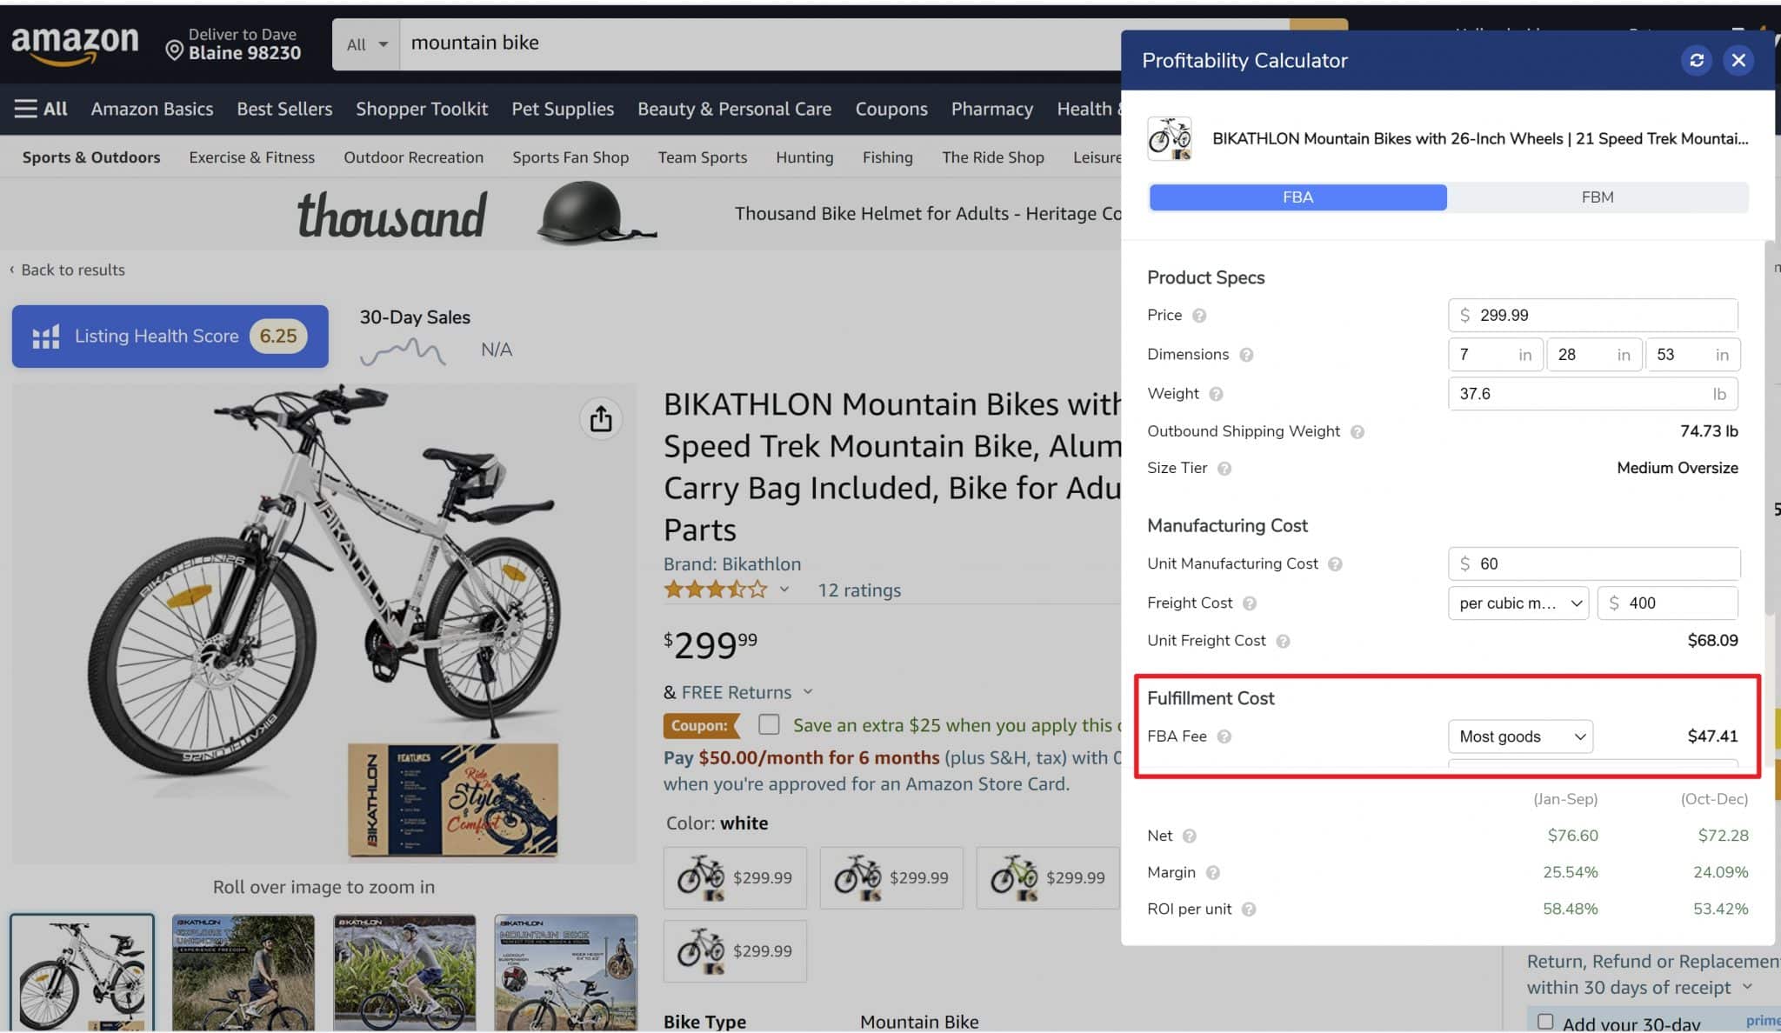The height and width of the screenshot is (1033, 1781).
Task: Select the green bike color variant
Action: coord(1048,877)
